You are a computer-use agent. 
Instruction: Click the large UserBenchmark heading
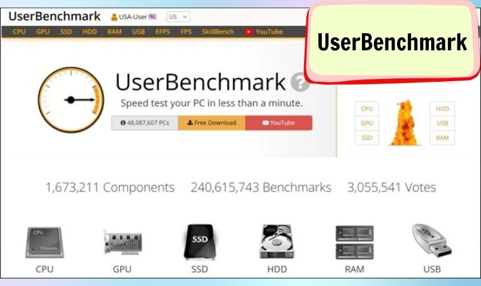tap(200, 82)
